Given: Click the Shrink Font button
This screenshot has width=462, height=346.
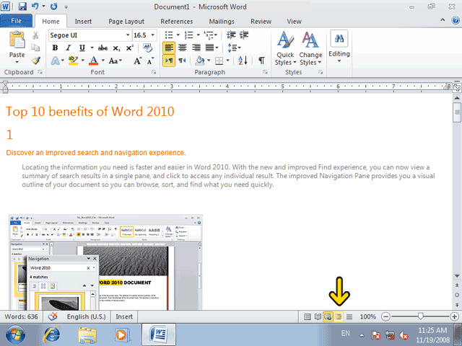Looking at the screenshot, I should point(151,61).
